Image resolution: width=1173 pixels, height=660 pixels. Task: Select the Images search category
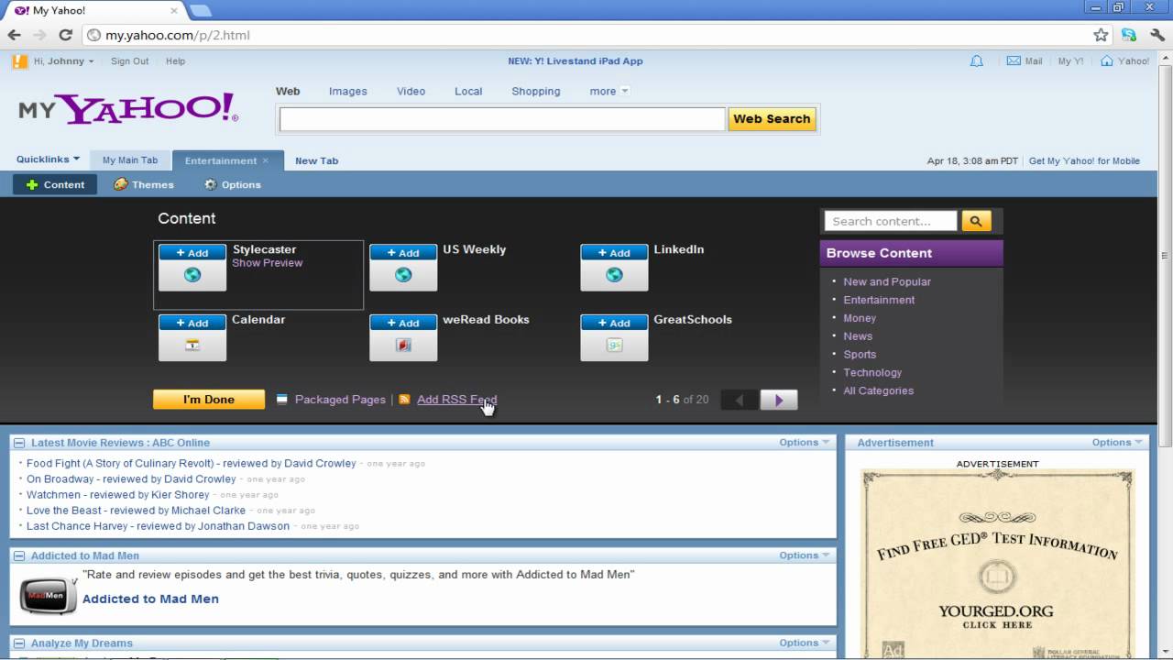click(348, 91)
